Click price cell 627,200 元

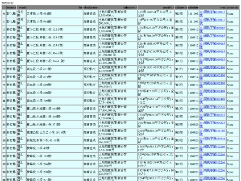(117, 77)
